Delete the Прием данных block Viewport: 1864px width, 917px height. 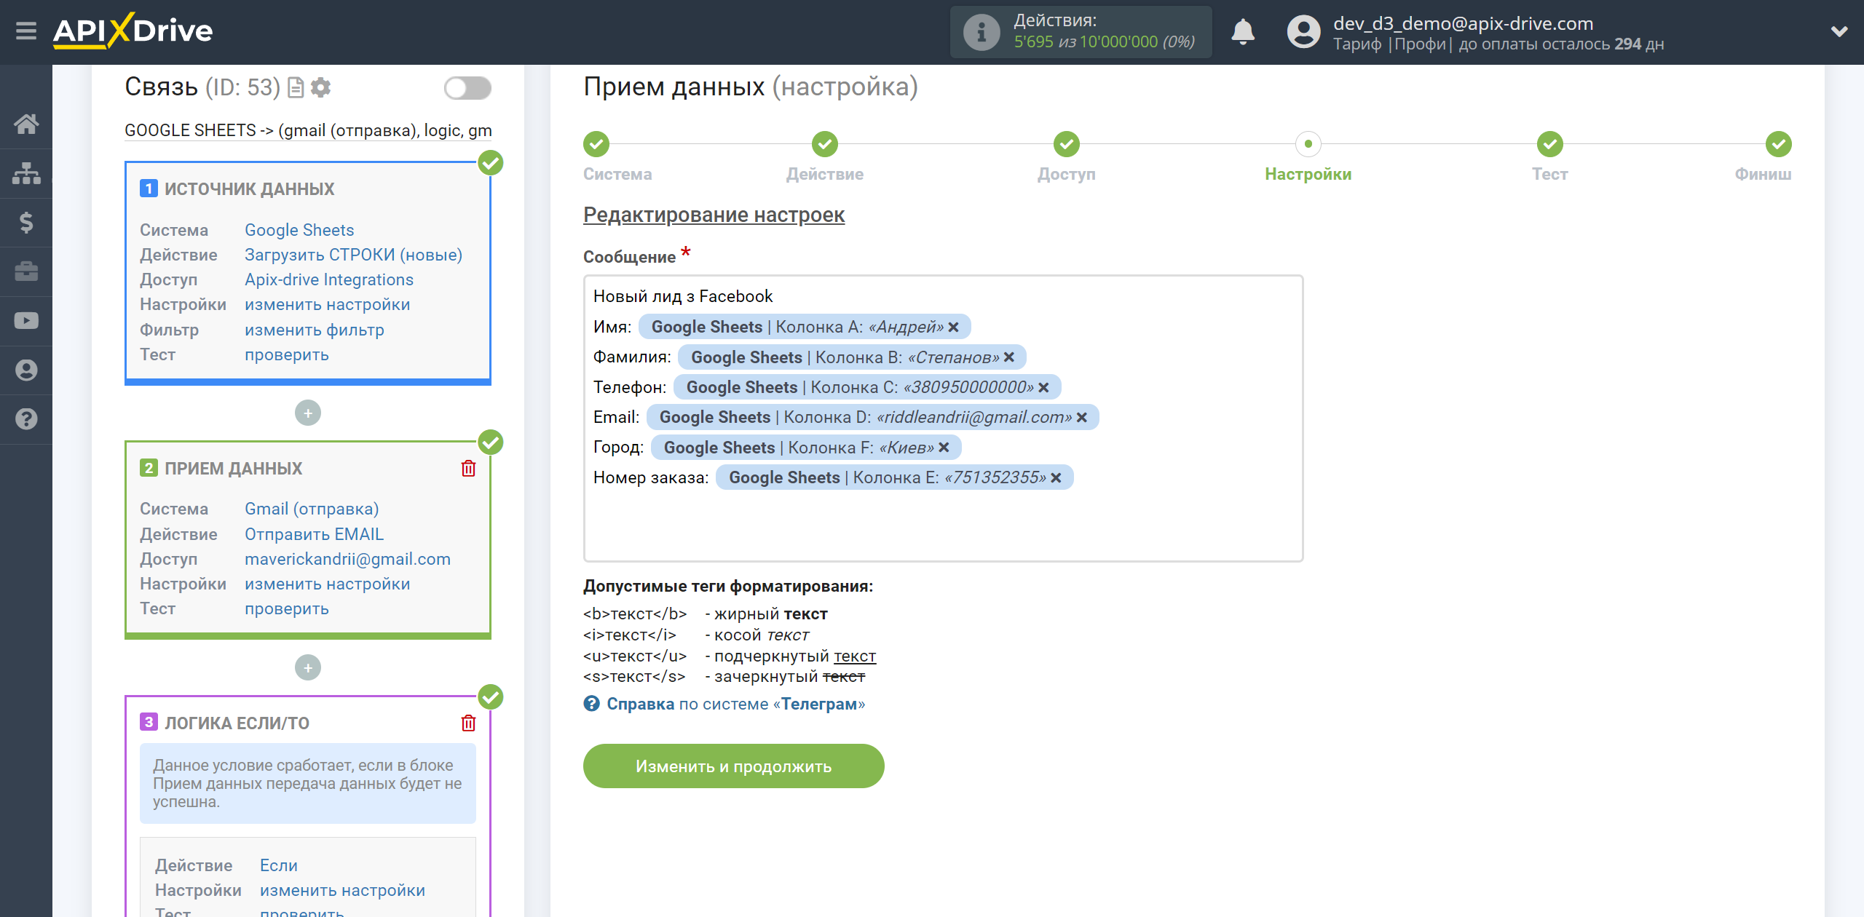[x=468, y=468]
